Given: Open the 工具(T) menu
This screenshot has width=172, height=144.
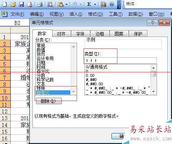Looking at the screenshot, I should click(x=116, y=14).
